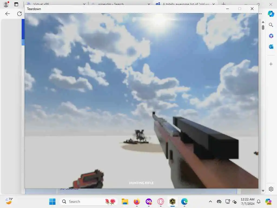Open the Windows Start menu
The height and width of the screenshot is (208, 277).
[x=52, y=201]
